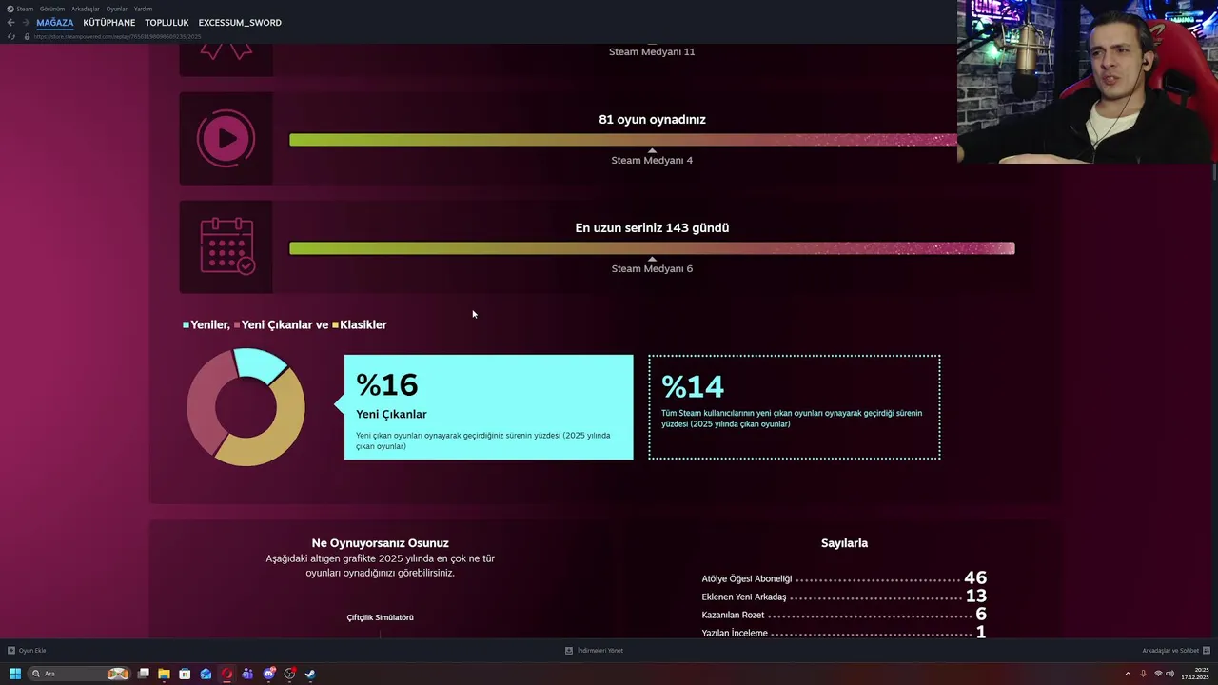Screen dimensions: 1218x685
Task: Click the play button icon for games played
Action: (x=226, y=139)
